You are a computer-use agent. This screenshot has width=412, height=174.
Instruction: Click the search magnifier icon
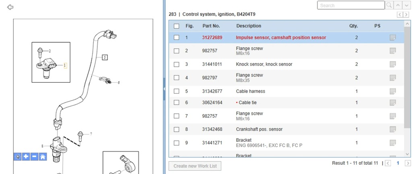coord(389,5)
